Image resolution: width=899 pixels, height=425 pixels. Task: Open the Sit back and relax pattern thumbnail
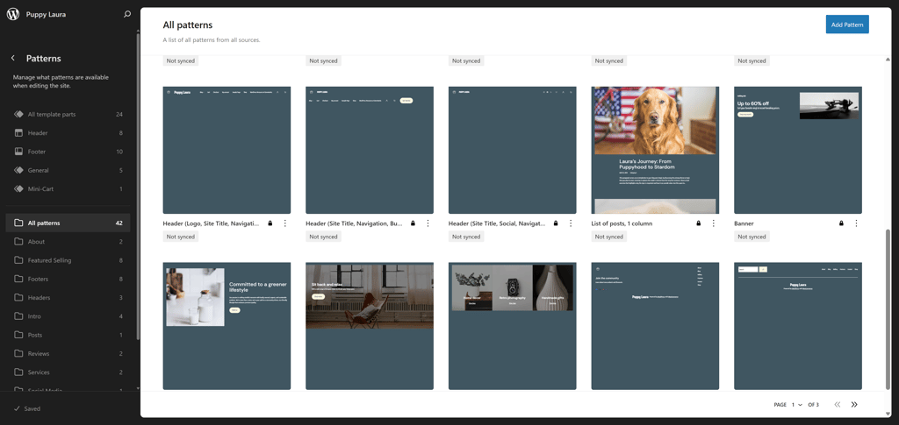pos(370,326)
